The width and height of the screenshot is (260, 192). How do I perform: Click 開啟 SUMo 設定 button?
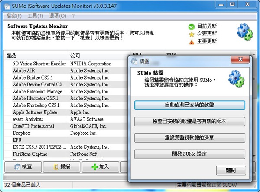[189, 154]
